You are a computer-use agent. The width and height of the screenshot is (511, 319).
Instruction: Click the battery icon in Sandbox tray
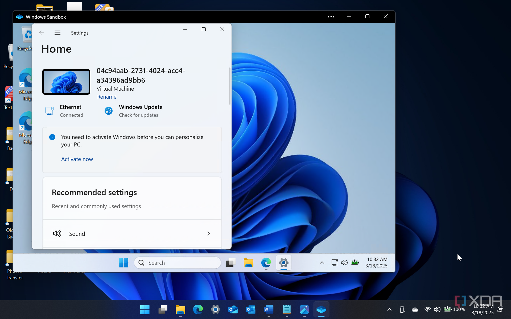click(355, 263)
